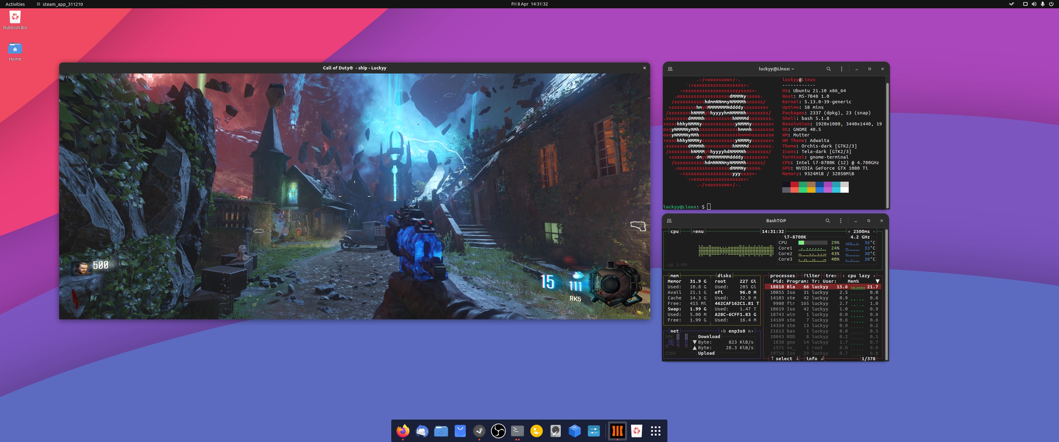The height and width of the screenshot is (442, 1059).
Task: Open the hamburger menu in the luckyy@Linux terminal
Action: tap(842, 69)
